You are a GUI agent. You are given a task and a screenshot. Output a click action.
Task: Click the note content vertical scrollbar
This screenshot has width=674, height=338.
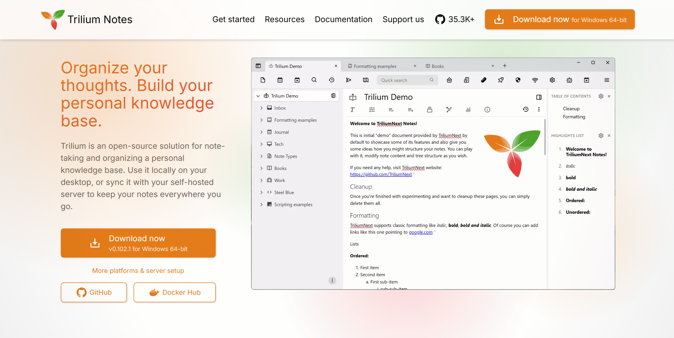pos(545,137)
